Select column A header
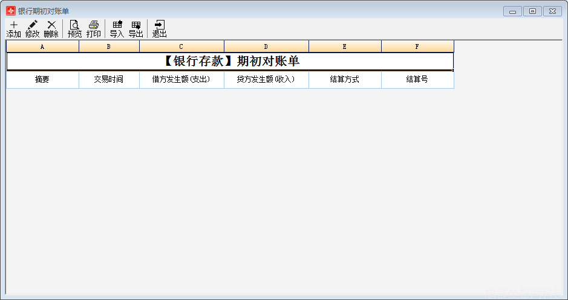Viewport: 568px width, 300px height. (42, 46)
